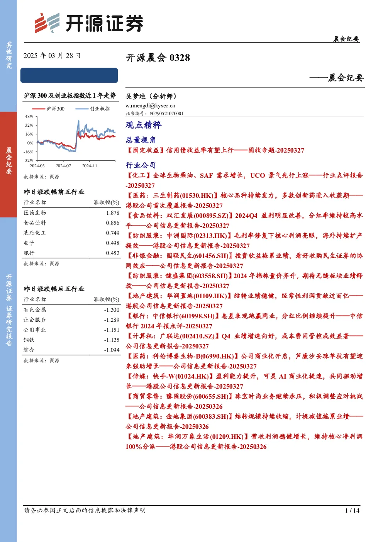This screenshot has height=542, width=383.
Task: Open the 快手-W(01024.HK) report link
Action: click(244, 381)
